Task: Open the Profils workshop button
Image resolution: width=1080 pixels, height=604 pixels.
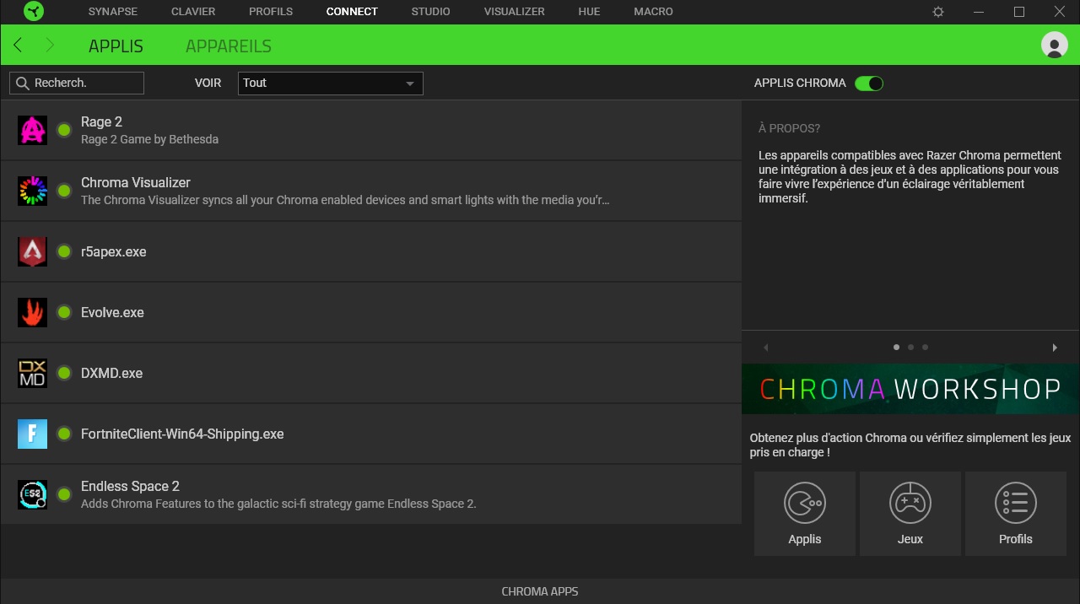Action: tap(1015, 513)
